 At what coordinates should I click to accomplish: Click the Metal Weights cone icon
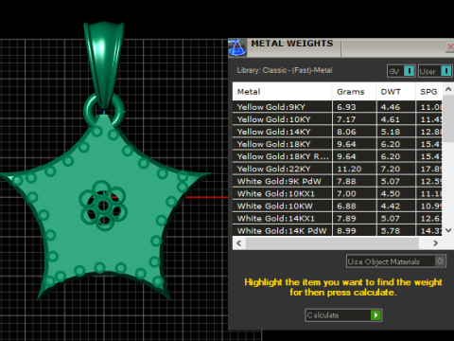point(237,48)
